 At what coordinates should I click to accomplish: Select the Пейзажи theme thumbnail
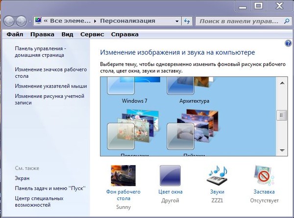(193, 130)
